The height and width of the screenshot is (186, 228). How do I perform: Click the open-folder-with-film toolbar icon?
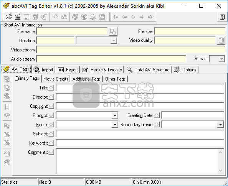pyautogui.click(x=18, y=17)
